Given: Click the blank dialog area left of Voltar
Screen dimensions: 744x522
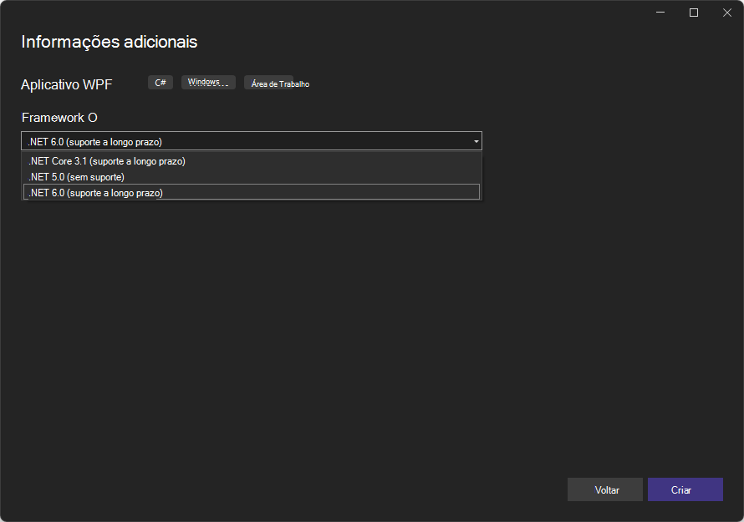Looking at the screenshot, I should (334, 489).
